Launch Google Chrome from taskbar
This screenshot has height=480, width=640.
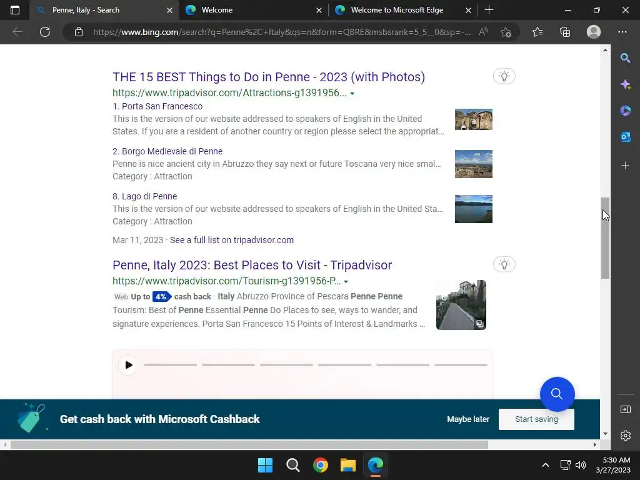click(321, 465)
